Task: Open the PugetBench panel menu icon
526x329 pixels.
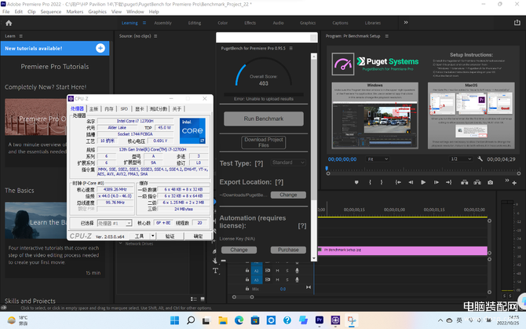Action: pos(290,49)
